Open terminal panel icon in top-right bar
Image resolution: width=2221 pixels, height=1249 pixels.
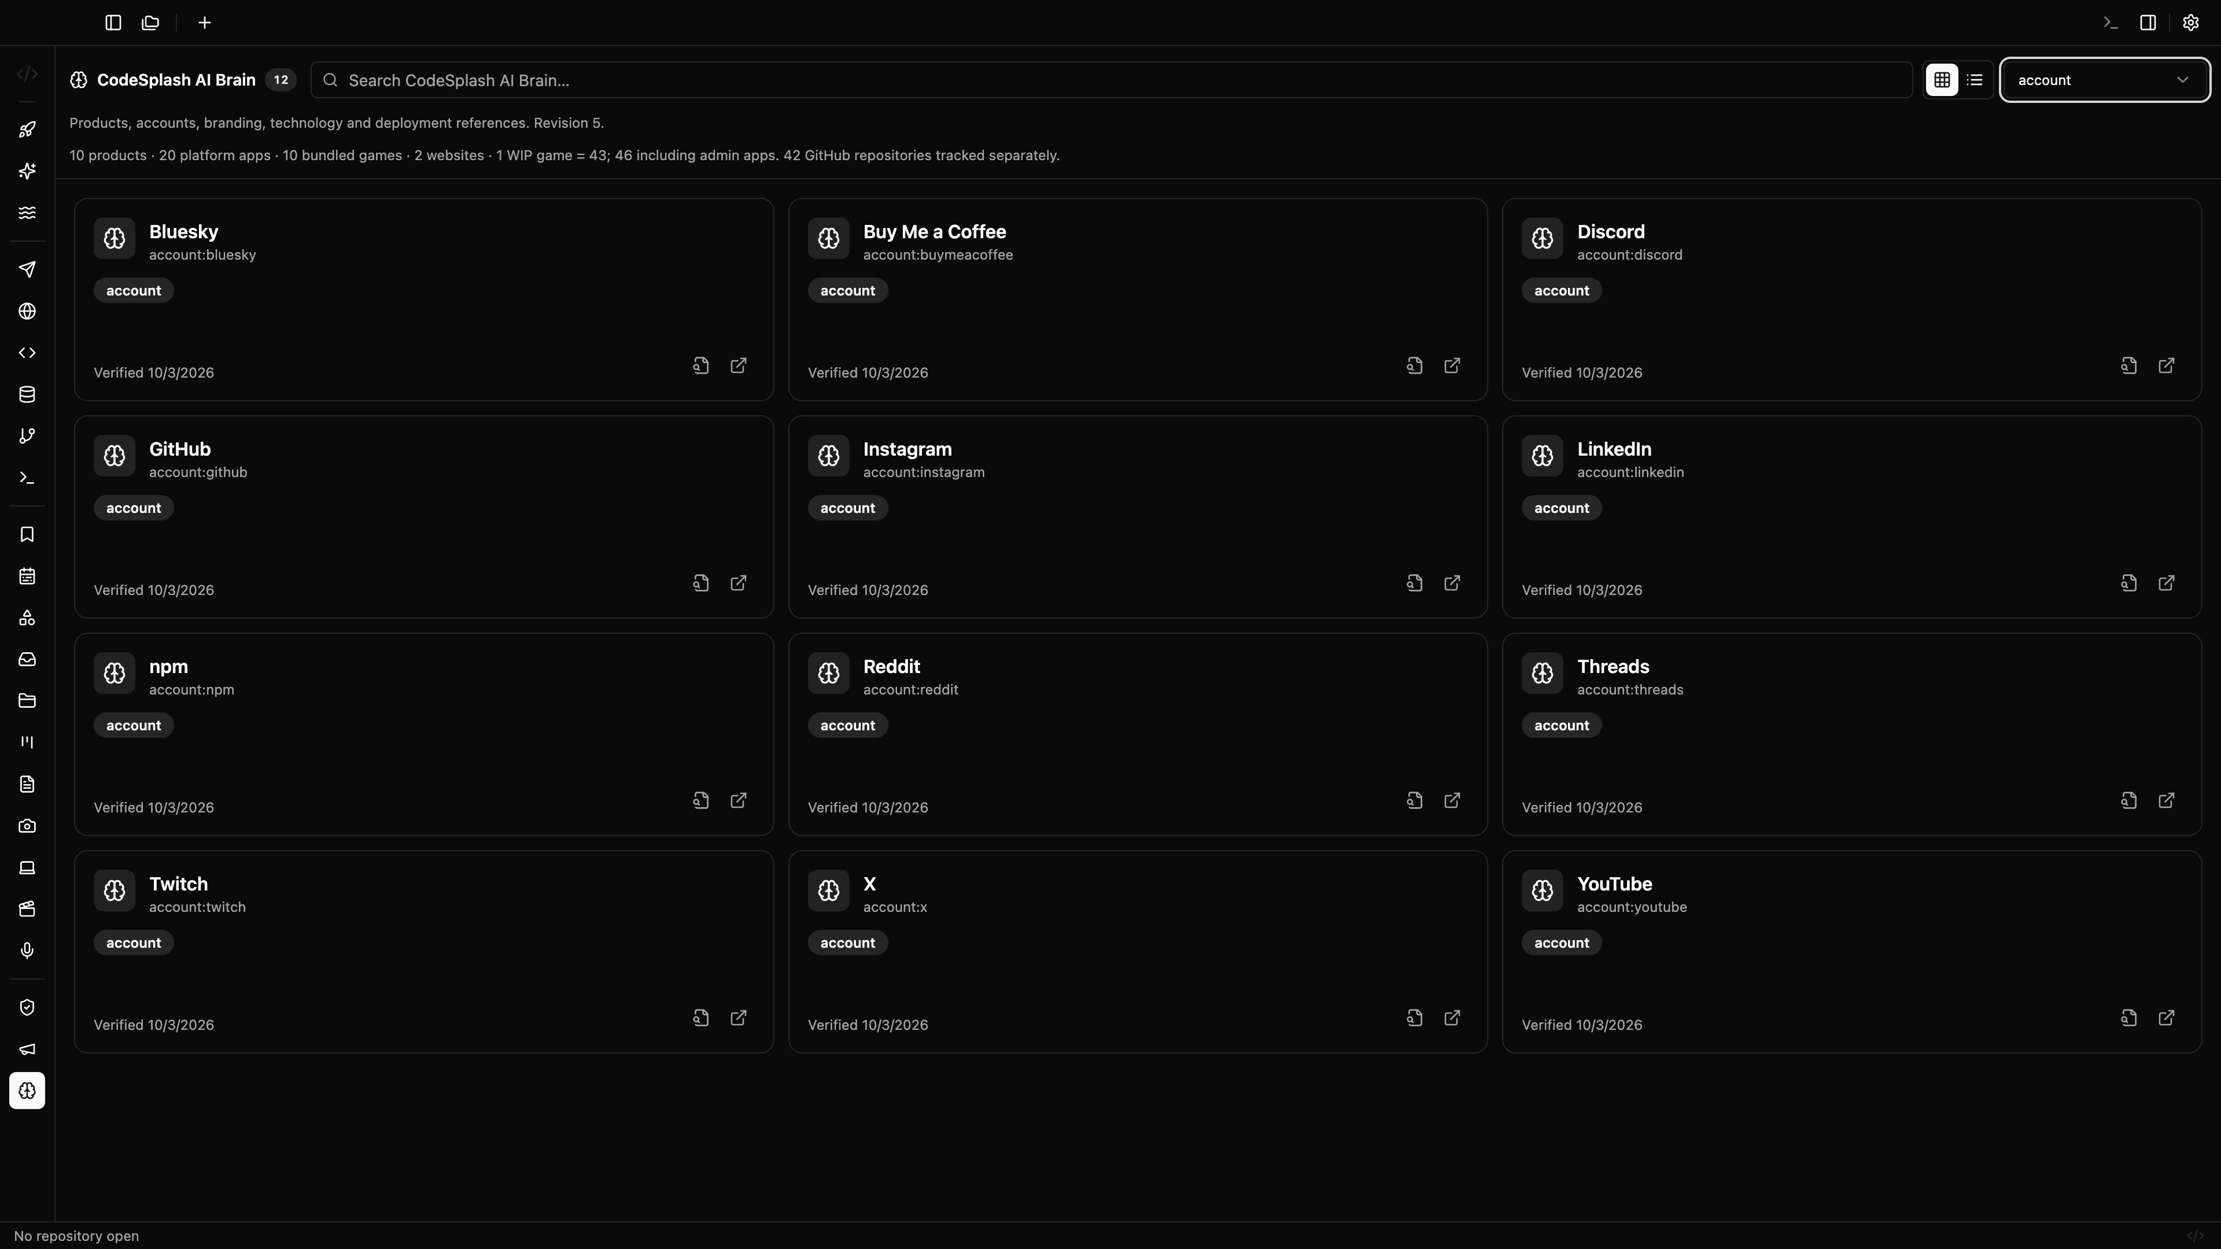click(2111, 23)
